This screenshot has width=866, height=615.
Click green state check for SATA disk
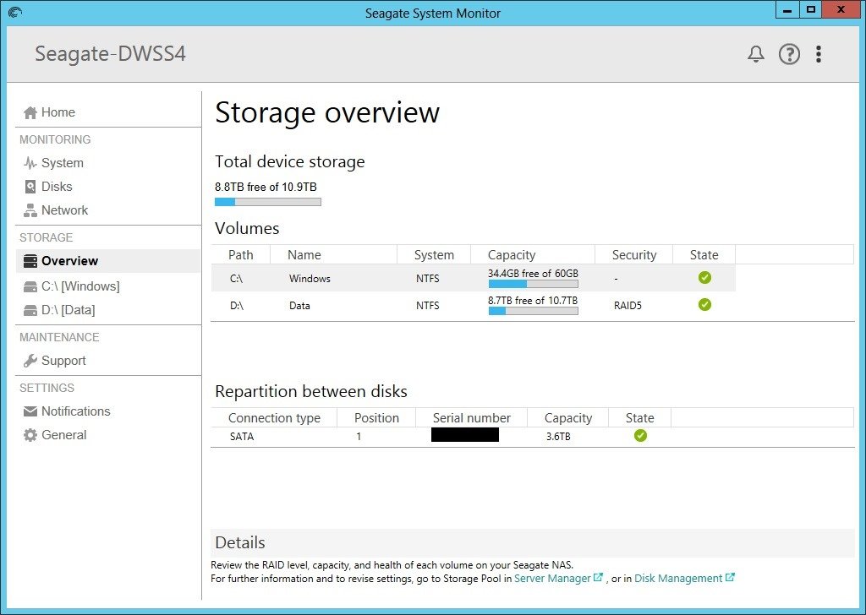click(x=641, y=436)
